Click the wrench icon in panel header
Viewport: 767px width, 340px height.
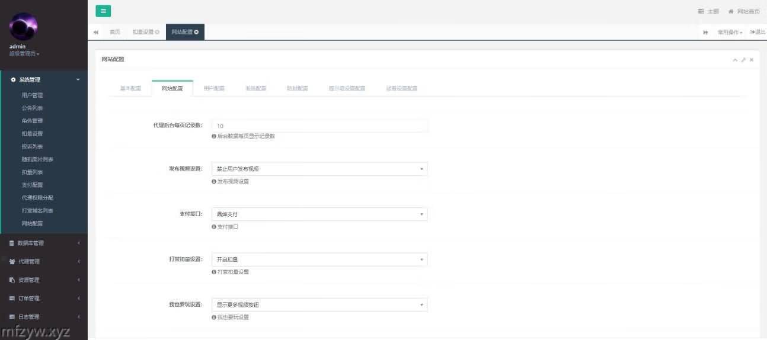pos(743,60)
